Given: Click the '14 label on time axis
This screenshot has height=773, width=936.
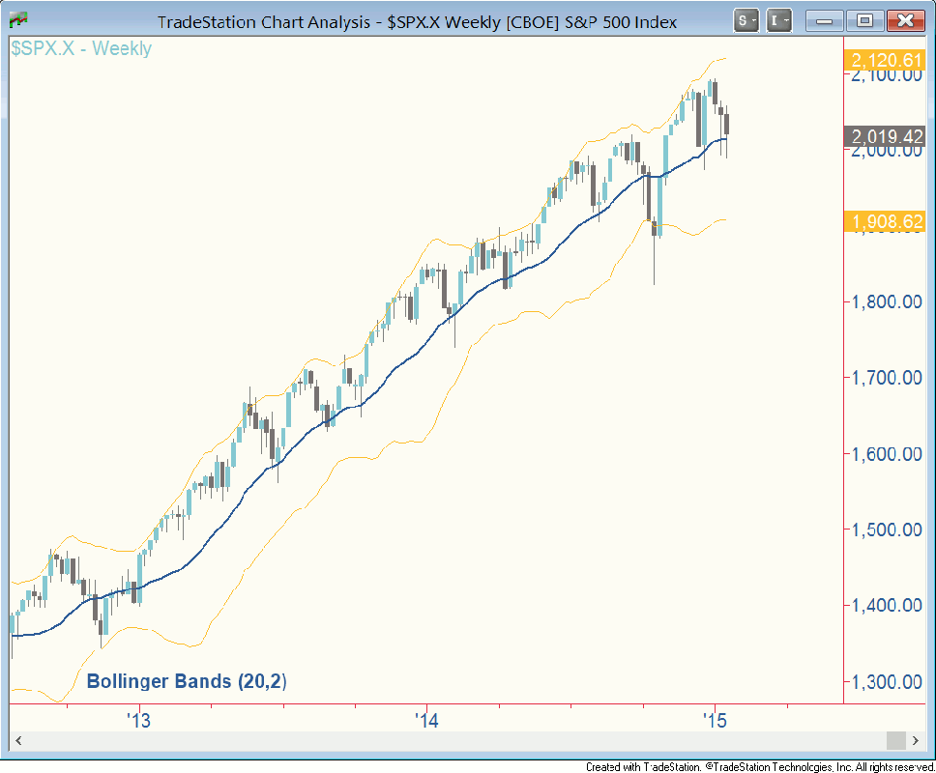Looking at the screenshot, I should [x=425, y=720].
